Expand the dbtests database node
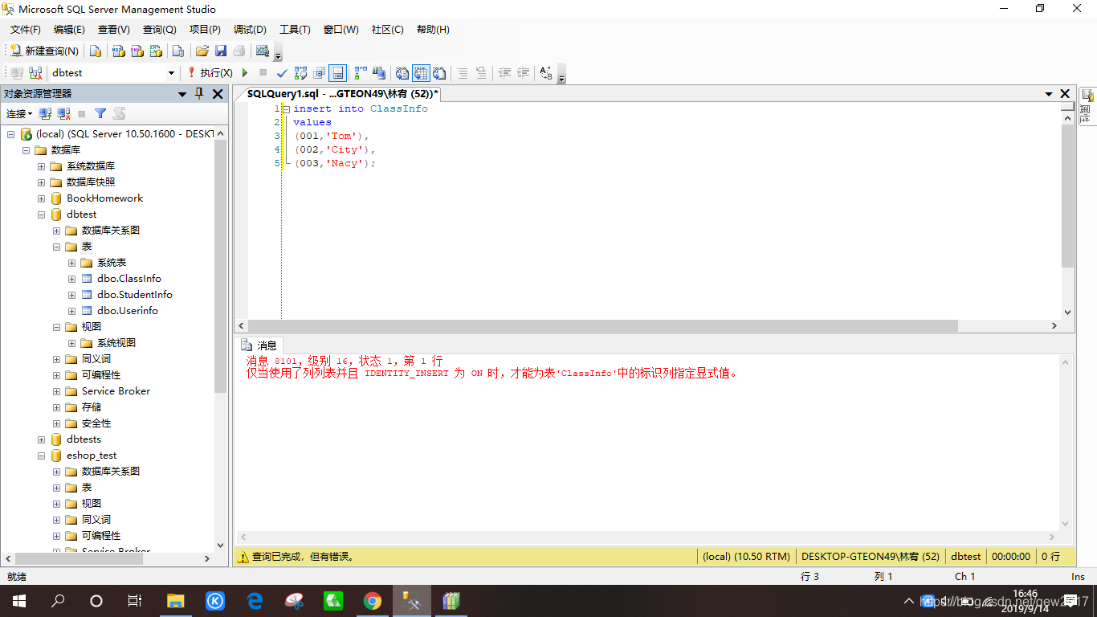The image size is (1097, 617). [x=41, y=439]
